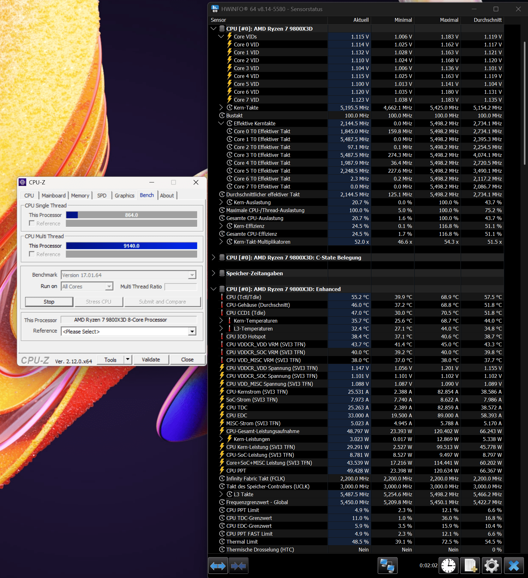This screenshot has width=528, height=578.
Task: Click the clock icon beside Thermal Limit
Action: 222,542
